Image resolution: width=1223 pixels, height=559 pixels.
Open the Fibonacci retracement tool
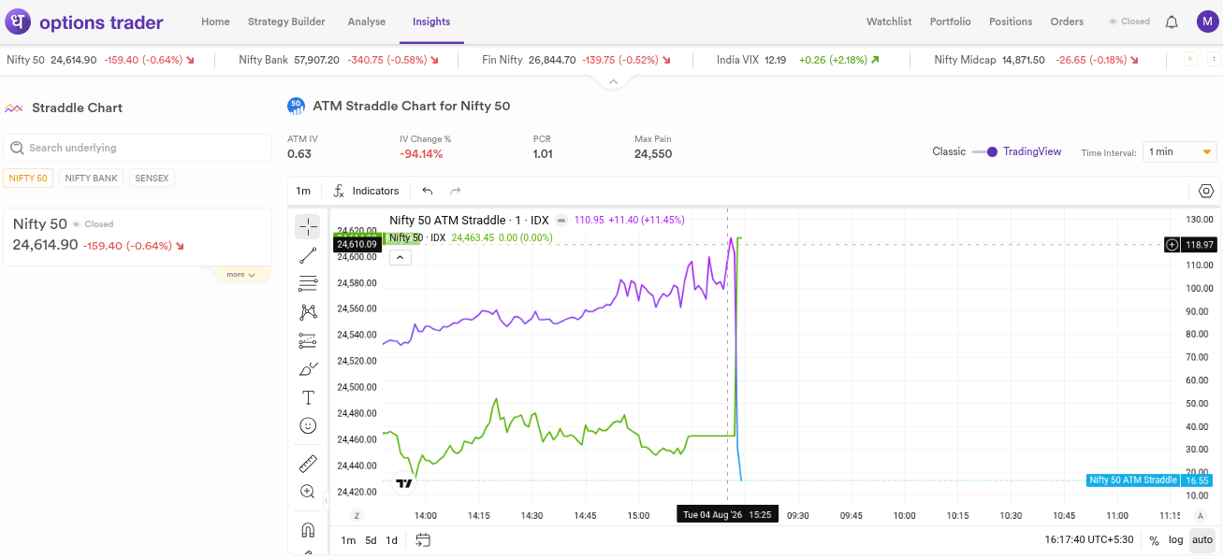coord(307,283)
